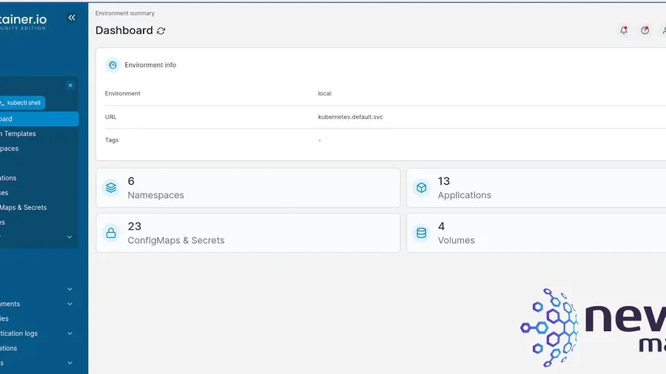Expand the sidebar chevron above Environments
The width and height of the screenshot is (666, 374).
pyautogui.click(x=70, y=289)
